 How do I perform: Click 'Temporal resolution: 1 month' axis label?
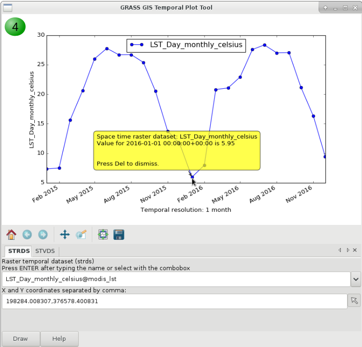pyautogui.click(x=186, y=210)
